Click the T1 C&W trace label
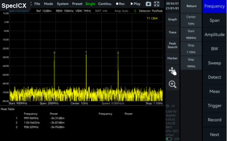This screenshot has height=141, width=227. tap(152, 19)
